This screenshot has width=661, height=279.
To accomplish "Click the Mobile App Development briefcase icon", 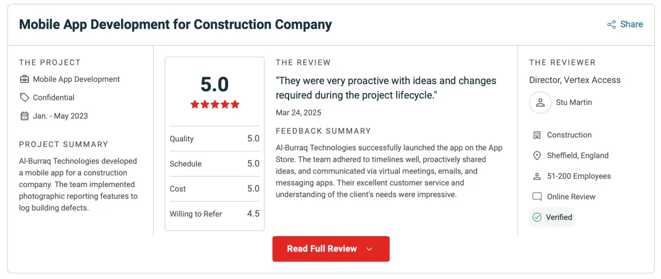I will point(24,79).
